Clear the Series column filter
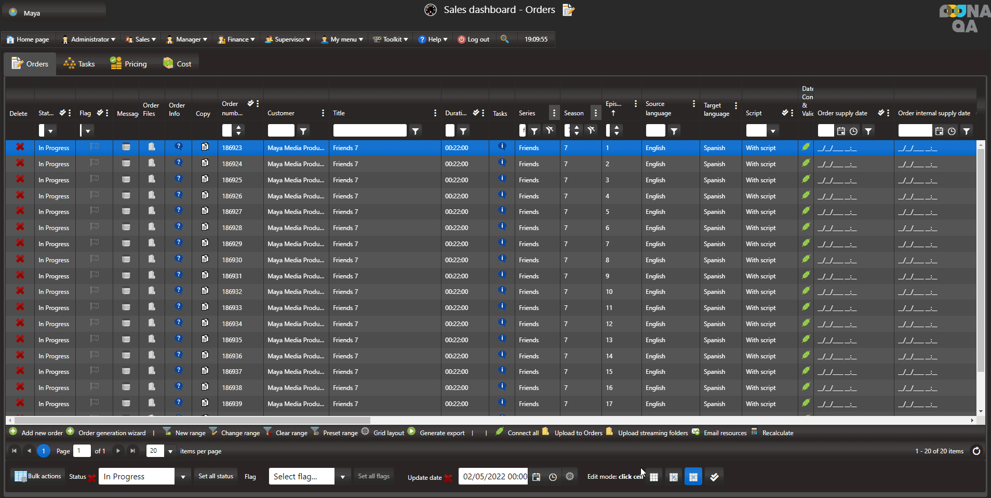 tap(550, 130)
